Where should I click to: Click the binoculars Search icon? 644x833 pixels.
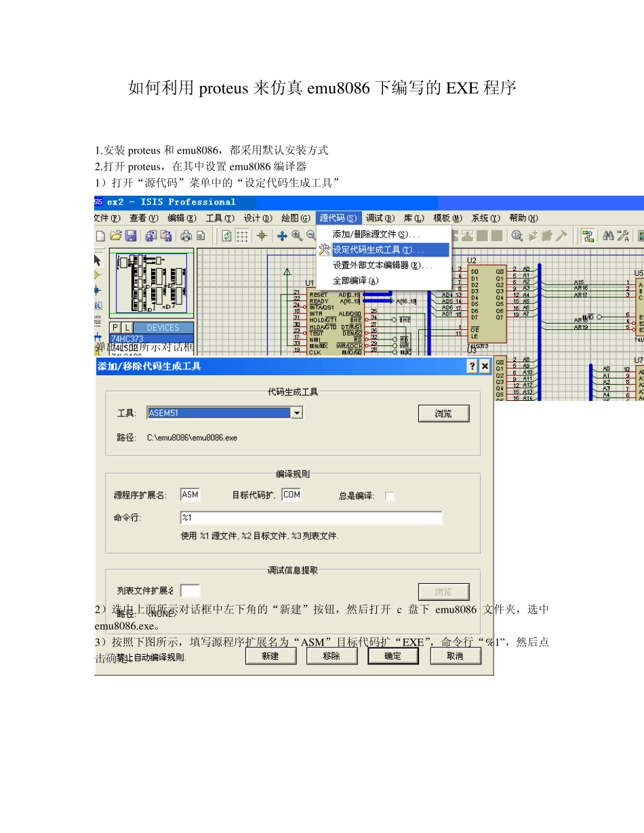pyautogui.click(x=609, y=236)
